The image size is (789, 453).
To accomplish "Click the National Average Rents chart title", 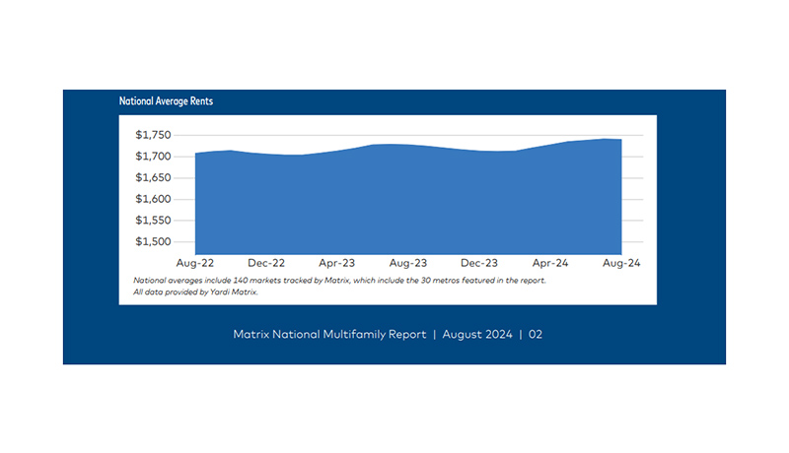I will [166, 101].
